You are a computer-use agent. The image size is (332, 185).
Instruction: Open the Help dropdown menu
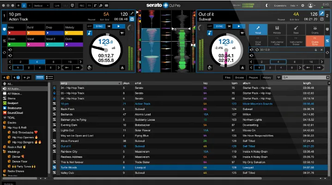[294, 6]
